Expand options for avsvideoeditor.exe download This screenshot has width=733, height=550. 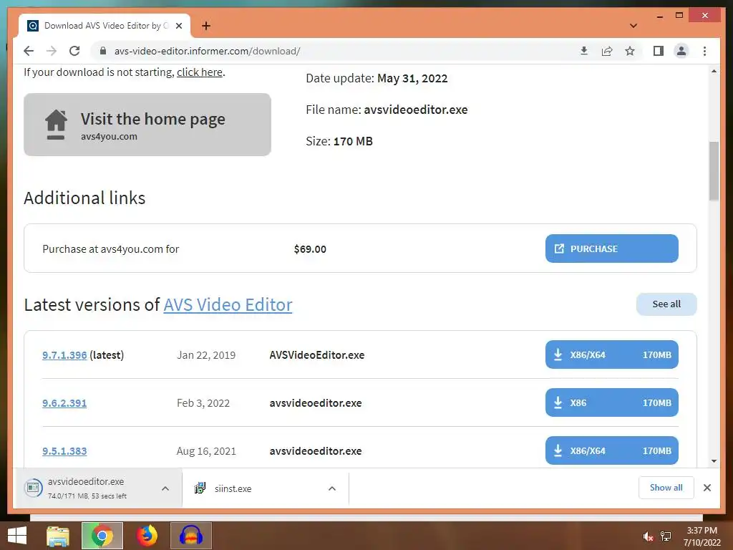(x=165, y=488)
